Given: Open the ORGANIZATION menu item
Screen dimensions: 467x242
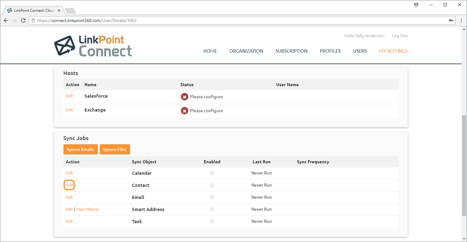Looking at the screenshot, I should (x=246, y=51).
